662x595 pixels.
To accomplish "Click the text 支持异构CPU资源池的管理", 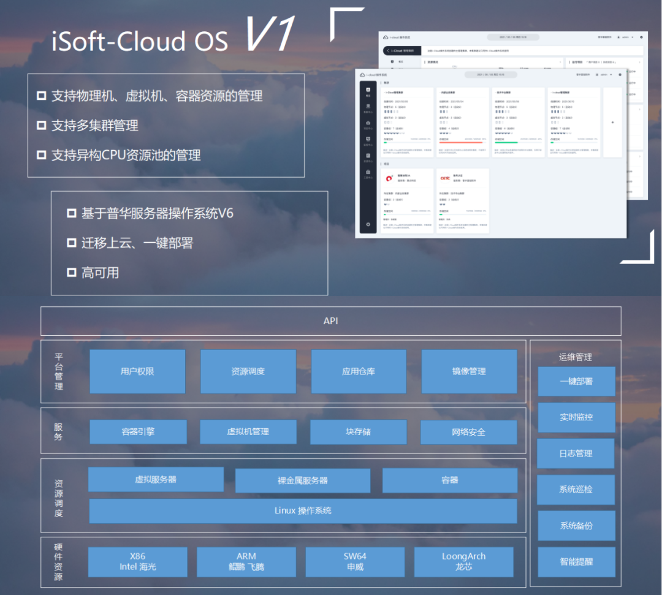I will click(x=126, y=155).
